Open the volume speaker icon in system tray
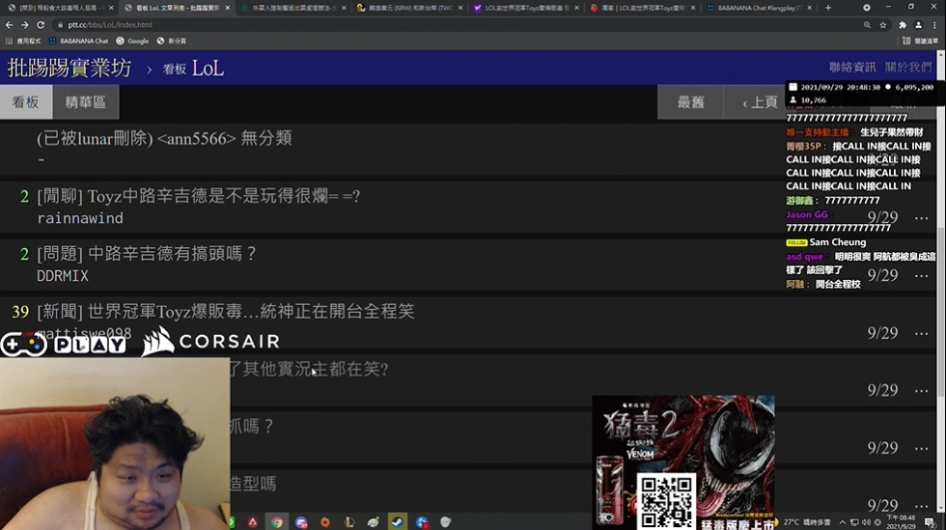 (867, 522)
